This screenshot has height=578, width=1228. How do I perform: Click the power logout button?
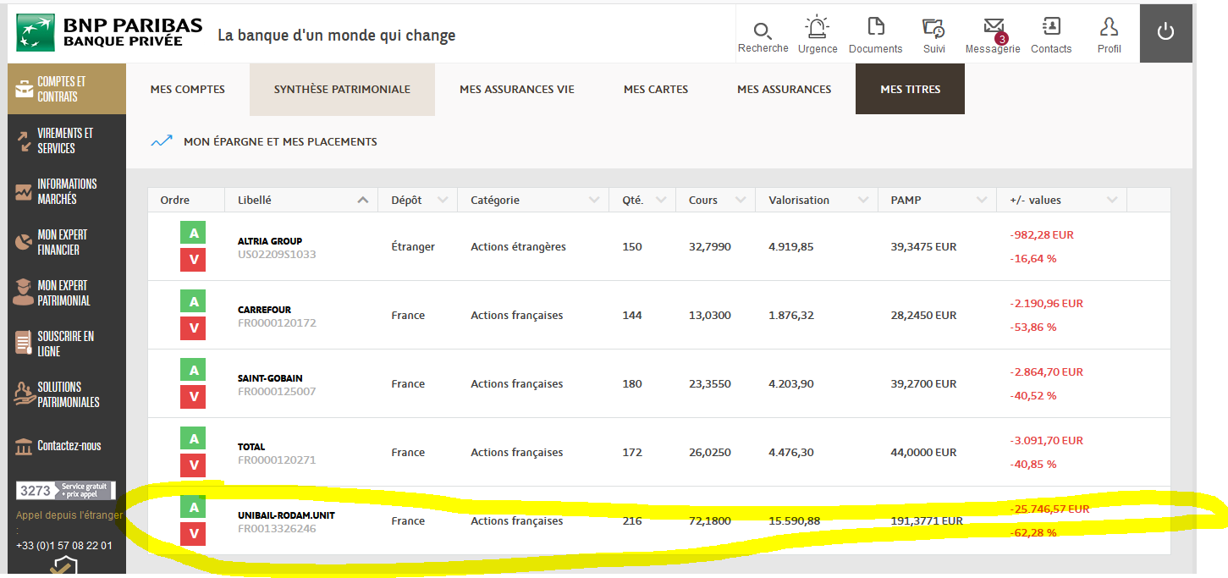[1165, 32]
